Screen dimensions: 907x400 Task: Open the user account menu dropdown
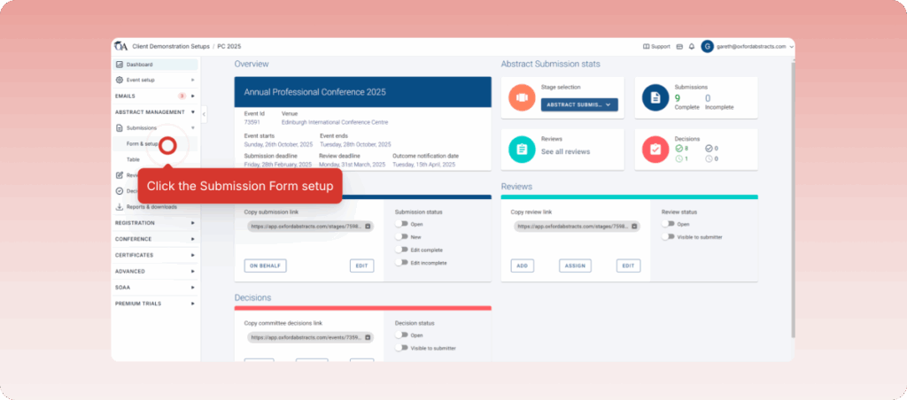pyautogui.click(x=747, y=46)
